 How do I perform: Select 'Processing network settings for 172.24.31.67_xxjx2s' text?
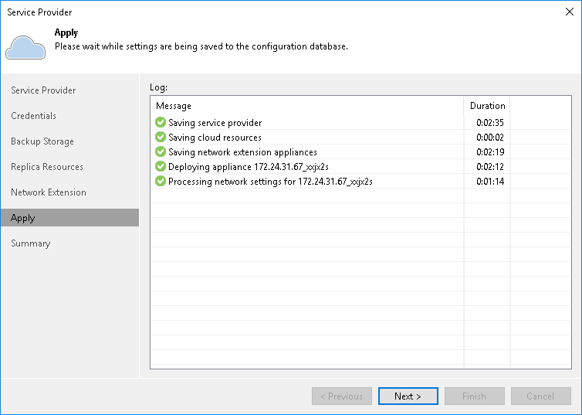click(270, 182)
